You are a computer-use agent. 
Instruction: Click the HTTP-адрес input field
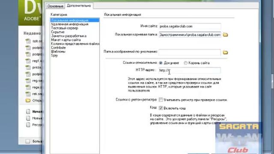(x=190, y=70)
